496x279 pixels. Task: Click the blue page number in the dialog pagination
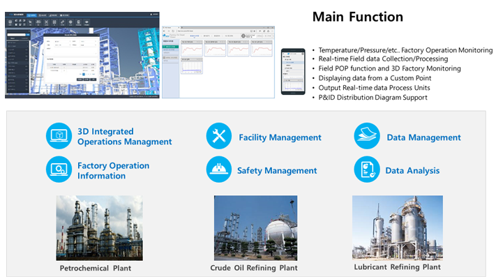click(85, 73)
